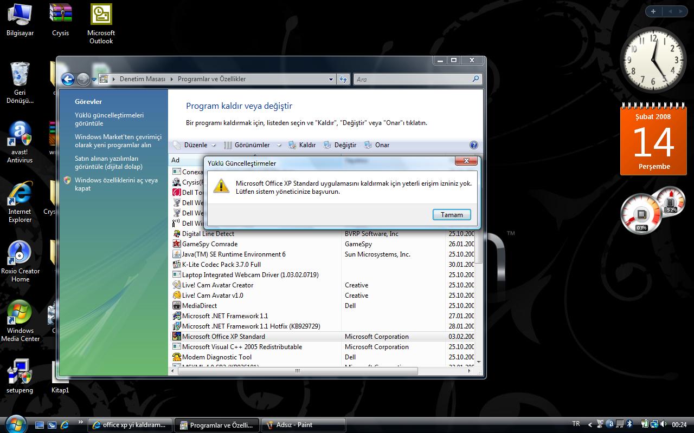The width and height of the screenshot is (694, 433).
Task: Expand quick launch overflow chevron
Action: pos(81,422)
